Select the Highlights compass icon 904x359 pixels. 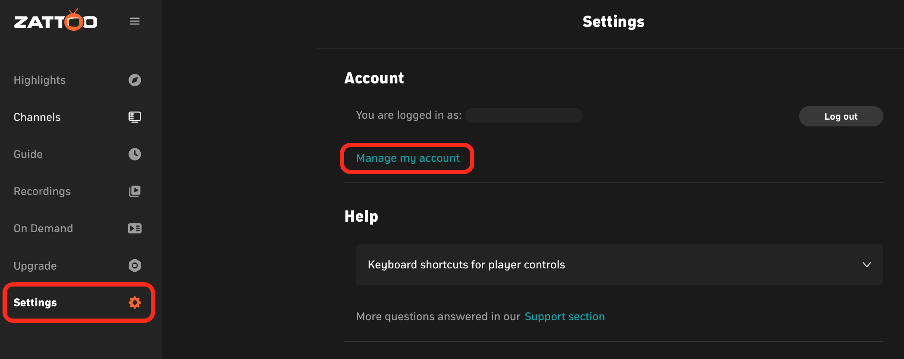(134, 80)
